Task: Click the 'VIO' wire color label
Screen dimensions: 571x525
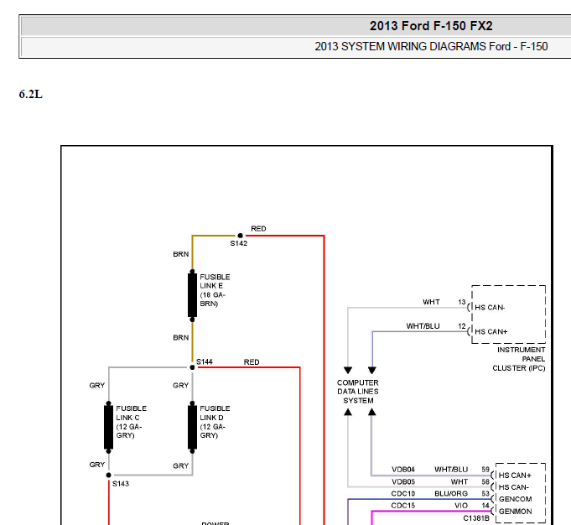Action: click(x=461, y=506)
